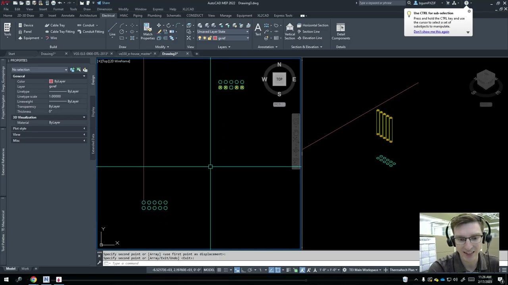Screen dimensions: 508x285
Task: Click the Share button
Action: point(103,3)
